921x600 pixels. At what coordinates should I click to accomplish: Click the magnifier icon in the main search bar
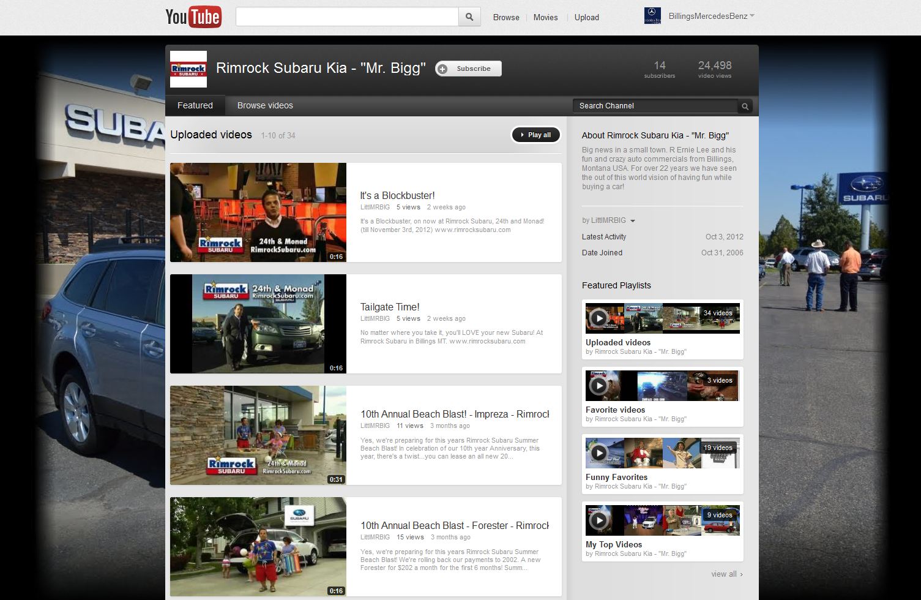coord(469,17)
